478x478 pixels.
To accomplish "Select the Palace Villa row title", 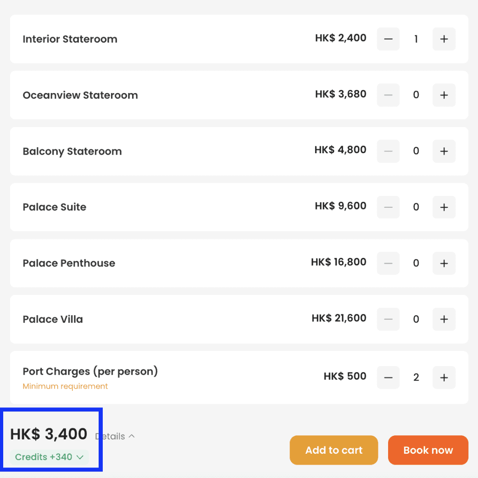I will pos(53,319).
